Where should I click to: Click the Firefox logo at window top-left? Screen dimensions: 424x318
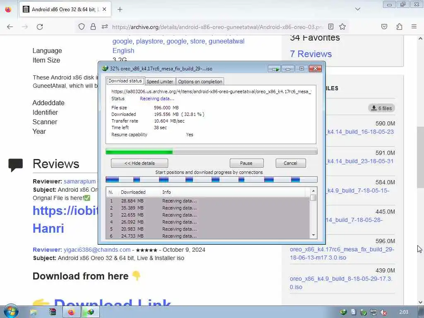(8, 10)
